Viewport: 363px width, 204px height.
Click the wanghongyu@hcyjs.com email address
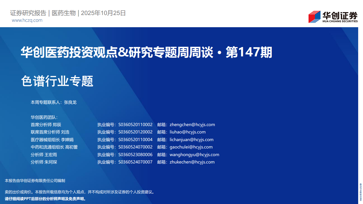click(194, 155)
